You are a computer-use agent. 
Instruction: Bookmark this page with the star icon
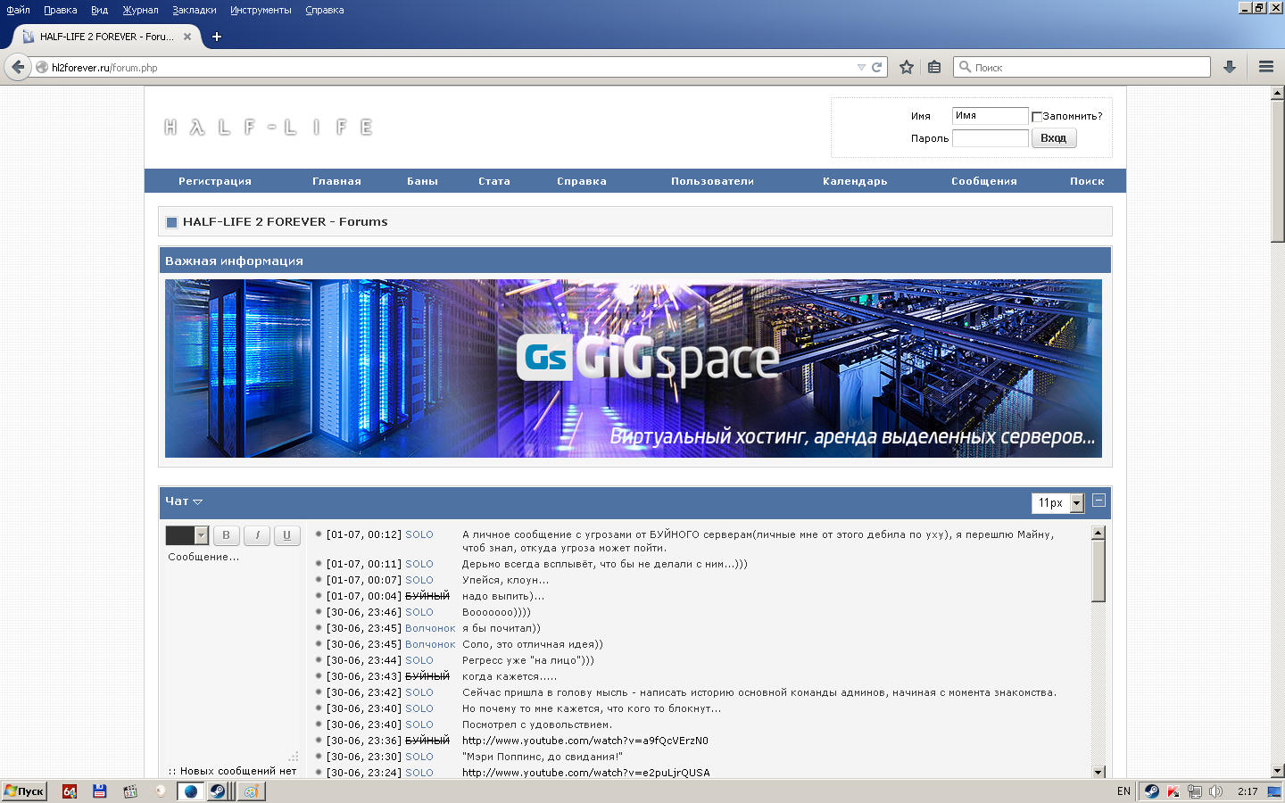907,67
